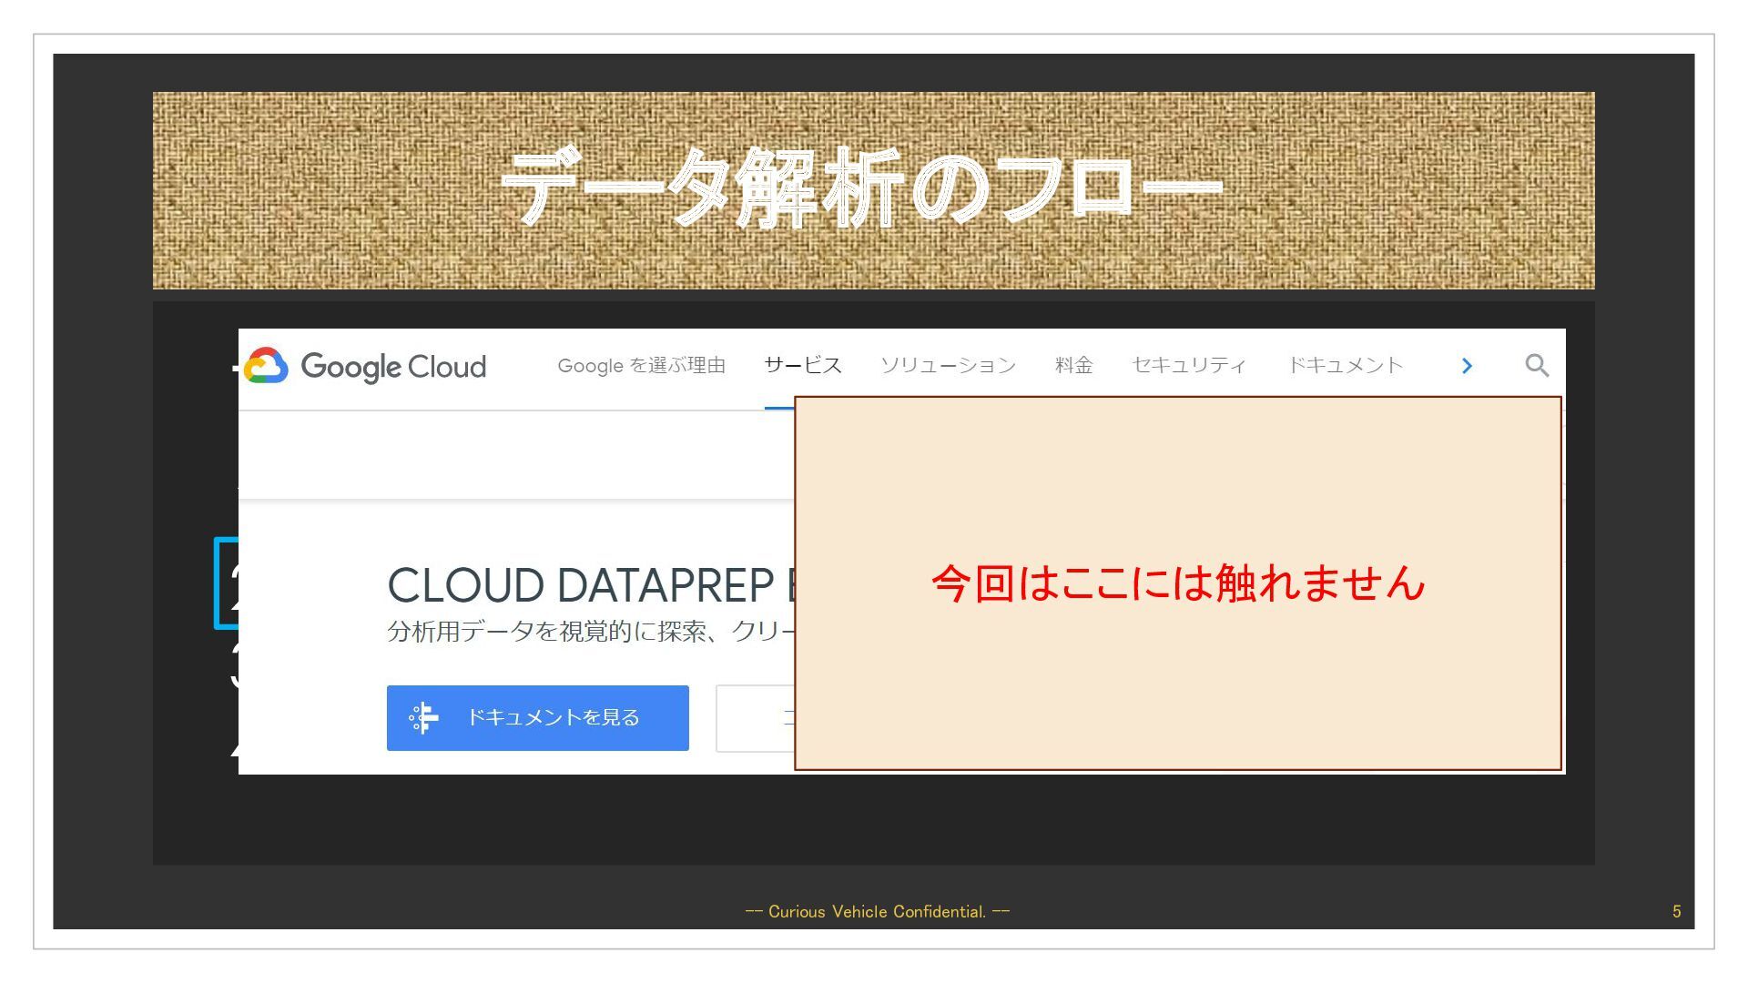Select the サービス tab

point(802,366)
